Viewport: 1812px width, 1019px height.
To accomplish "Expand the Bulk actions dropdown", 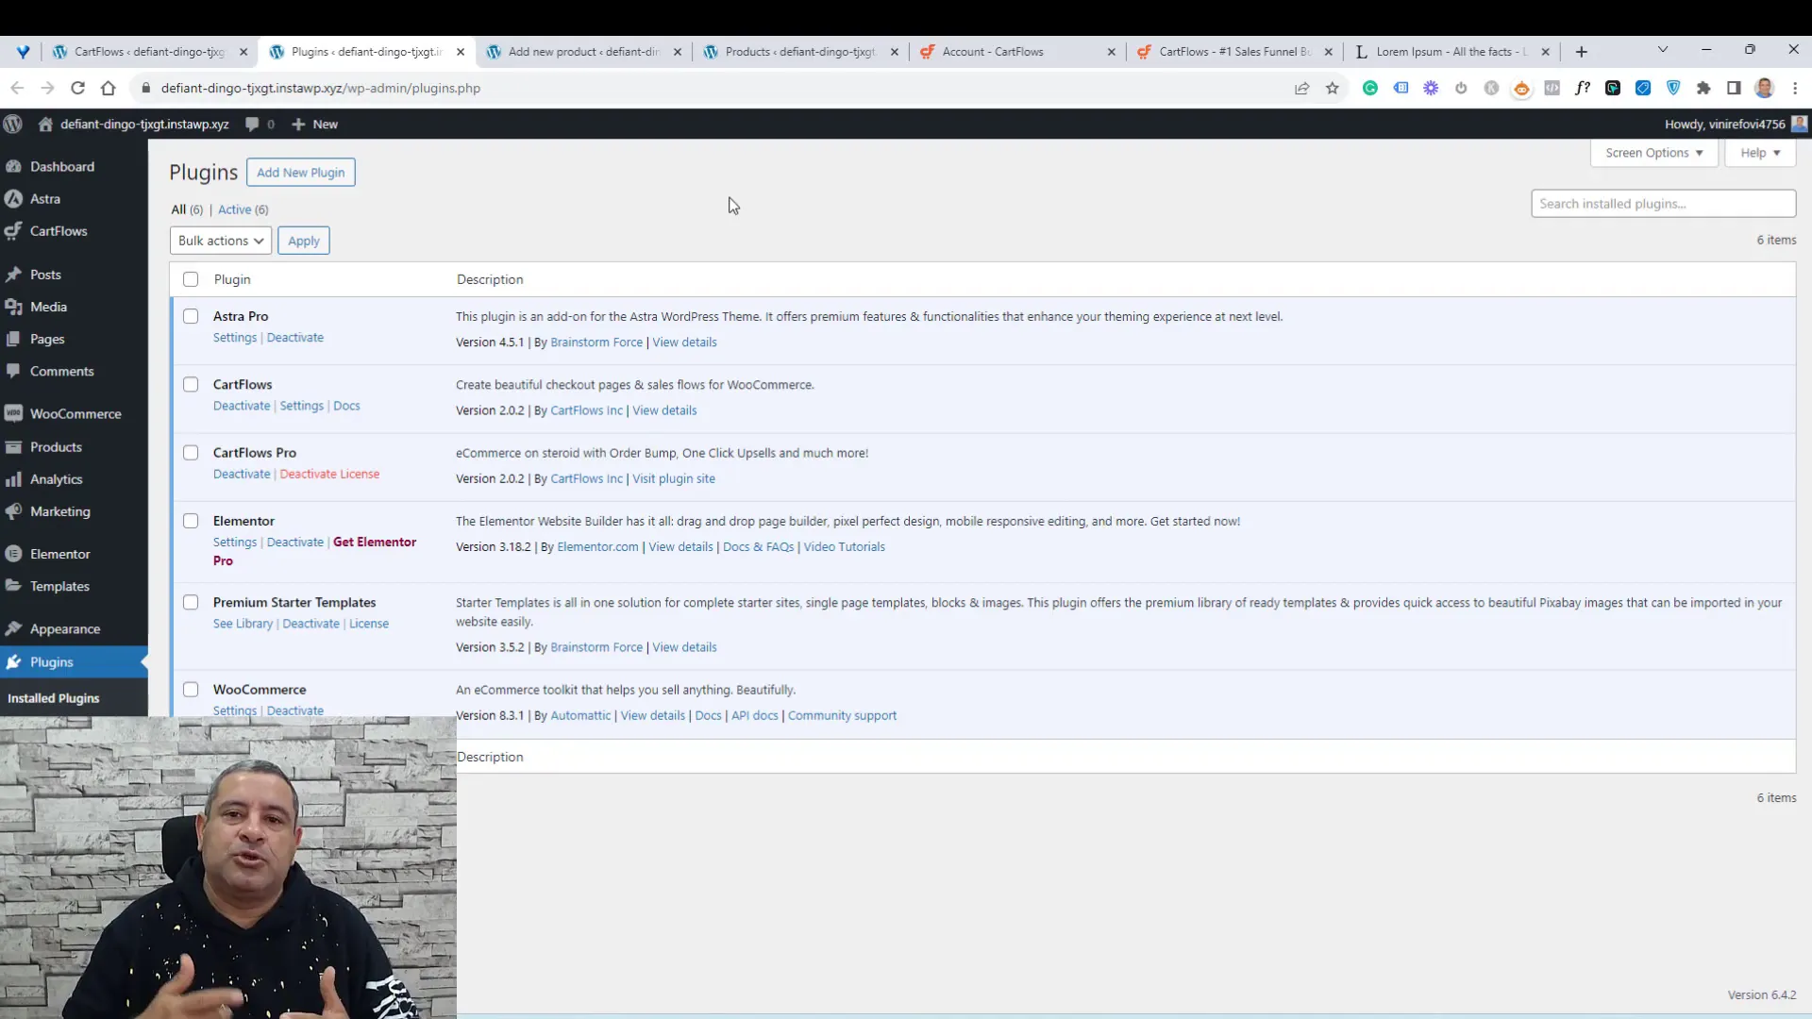I will tap(219, 241).
